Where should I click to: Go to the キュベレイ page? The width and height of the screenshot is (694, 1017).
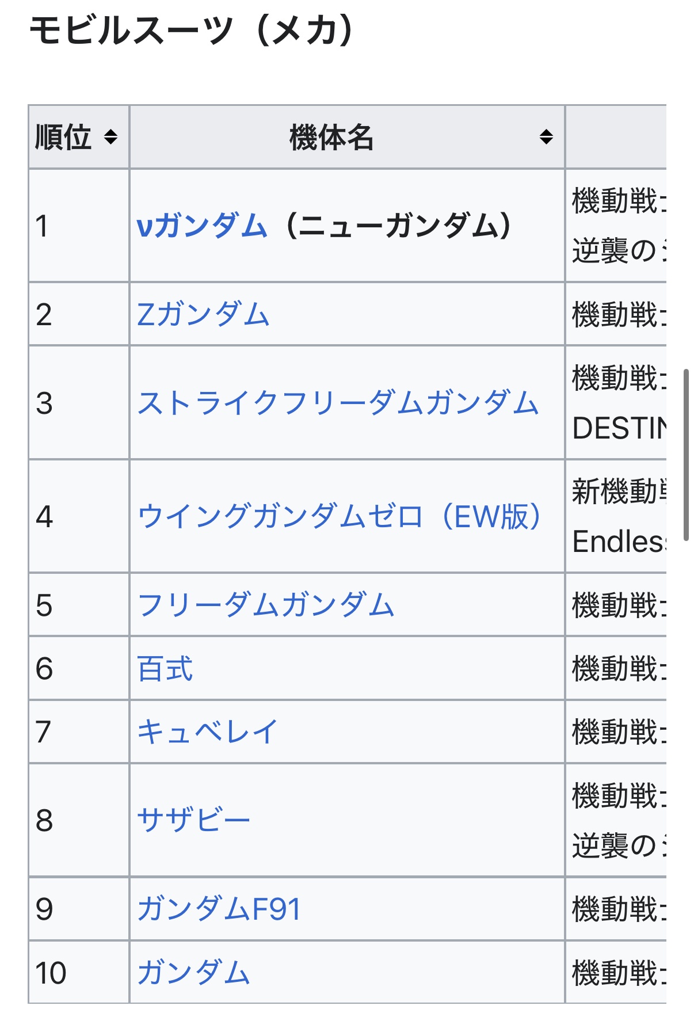[x=207, y=732]
